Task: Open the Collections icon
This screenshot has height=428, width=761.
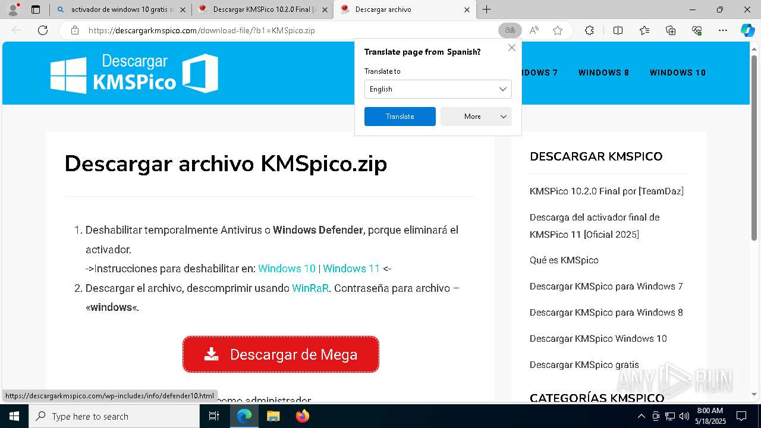Action: coord(671,30)
